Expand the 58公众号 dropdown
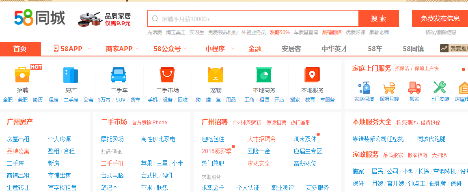 coord(185,49)
